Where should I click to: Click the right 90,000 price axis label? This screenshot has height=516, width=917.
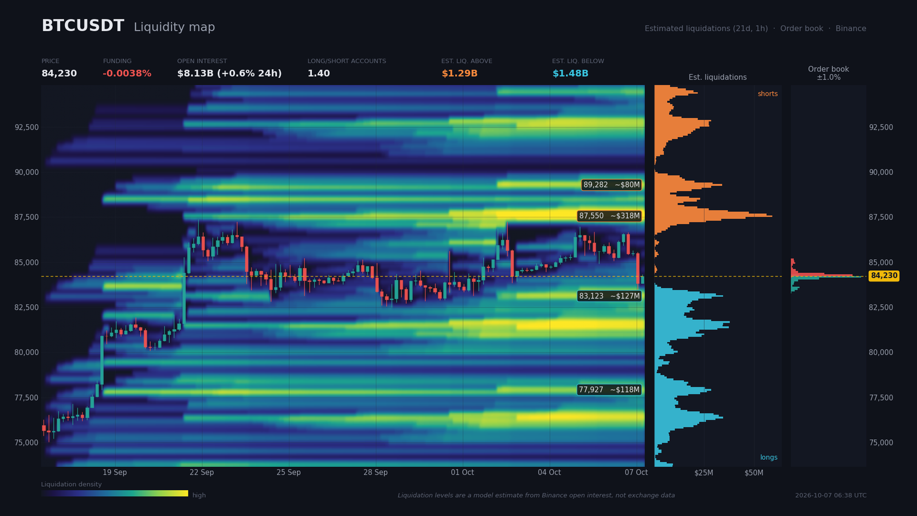click(881, 172)
